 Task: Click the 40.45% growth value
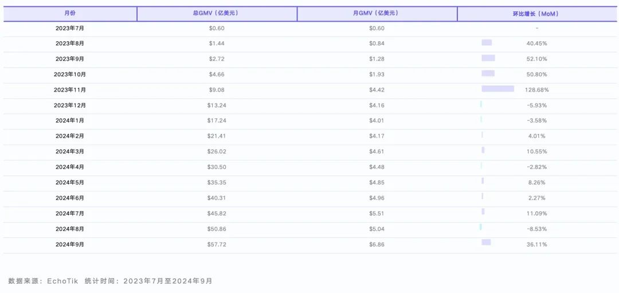(x=537, y=43)
